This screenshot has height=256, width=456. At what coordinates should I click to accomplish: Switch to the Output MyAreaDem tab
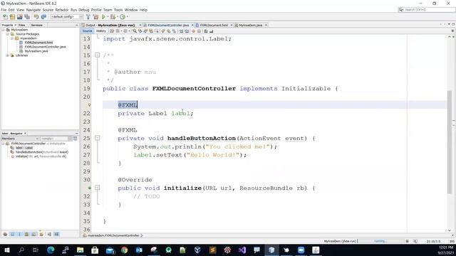pyautogui.click(x=110, y=26)
